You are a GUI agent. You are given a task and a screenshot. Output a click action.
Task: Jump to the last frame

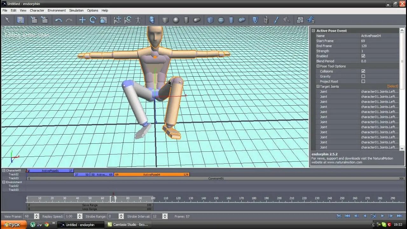tap(399, 216)
